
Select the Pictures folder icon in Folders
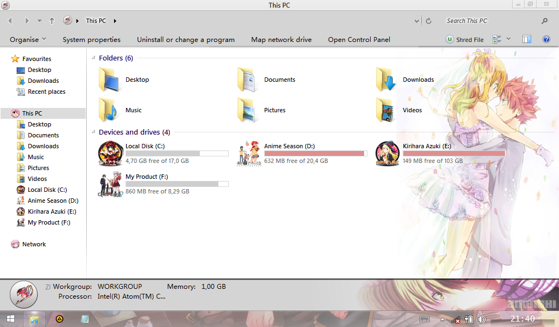coord(247,110)
